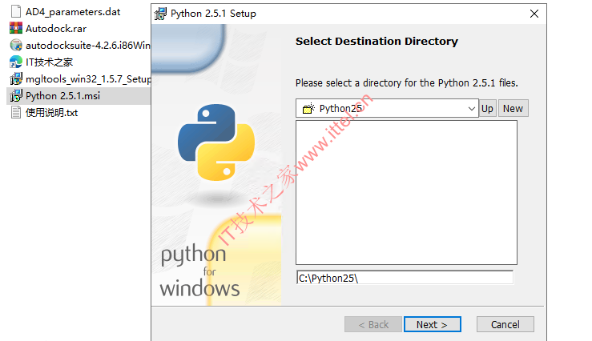Screen dimensions: 592x341
Task: Click the C:\Python25\ path input field
Action: [x=405, y=278]
